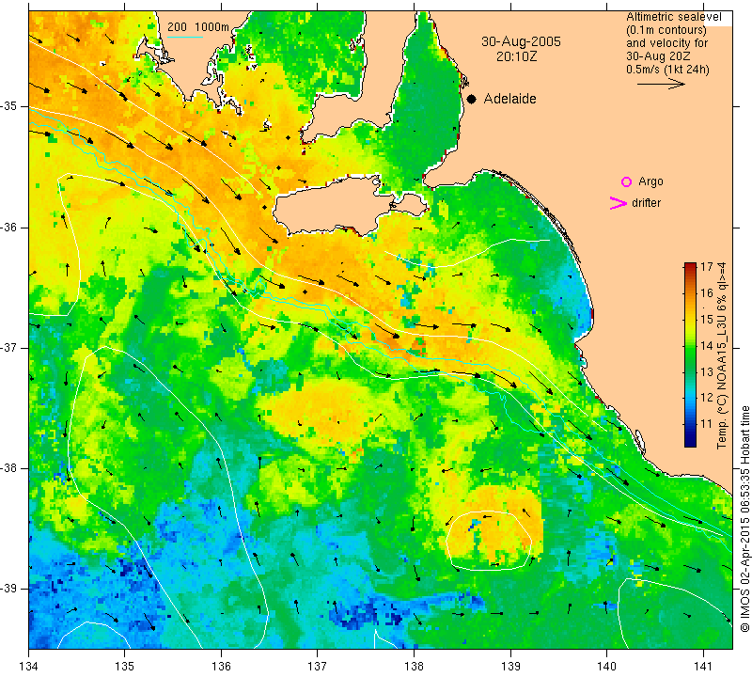Click the '(0.1m contours)' text line
Screen dimensions: 752x677
coord(666,30)
